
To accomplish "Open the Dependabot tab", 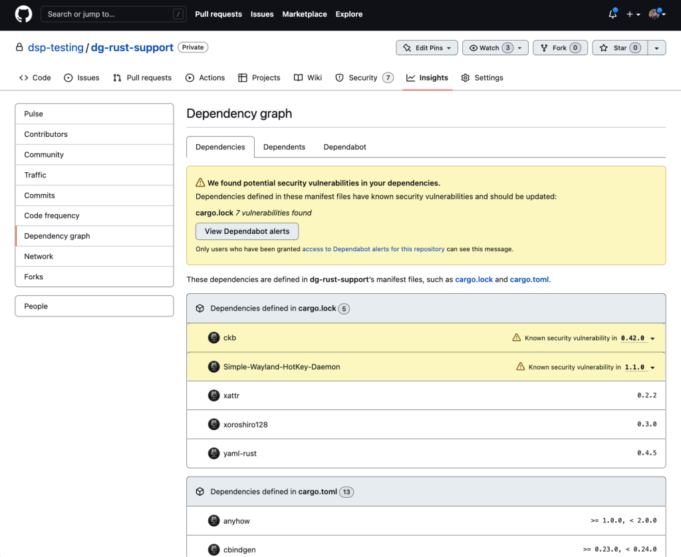I will tap(344, 147).
